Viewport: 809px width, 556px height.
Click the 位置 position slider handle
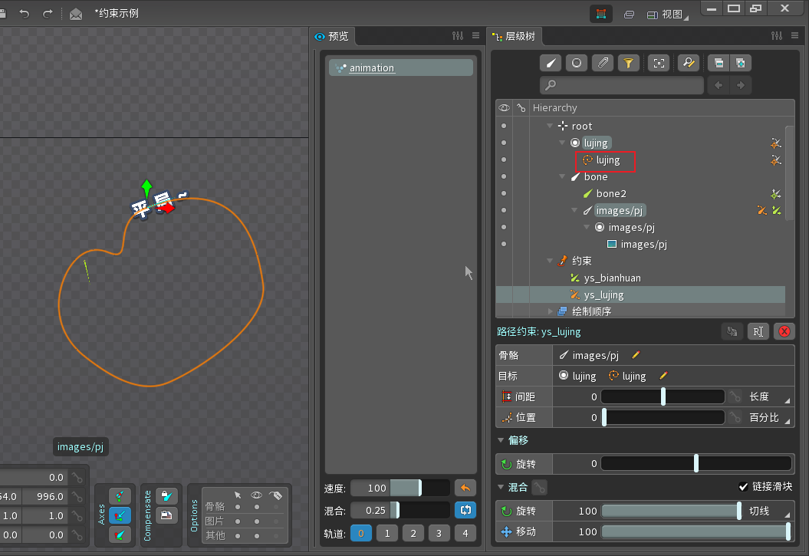[x=604, y=417]
